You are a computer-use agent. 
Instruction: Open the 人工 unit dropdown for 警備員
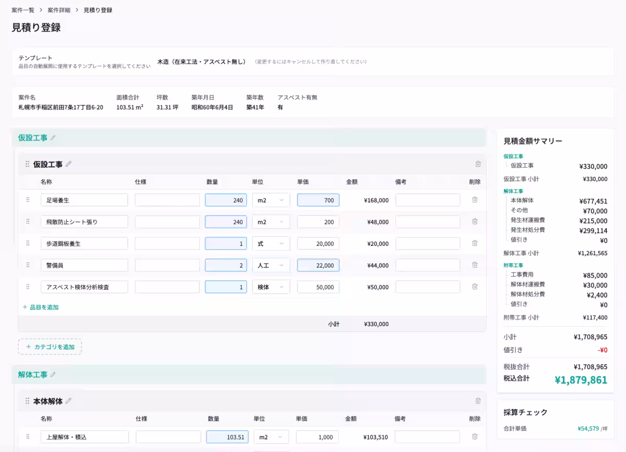pos(271,265)
